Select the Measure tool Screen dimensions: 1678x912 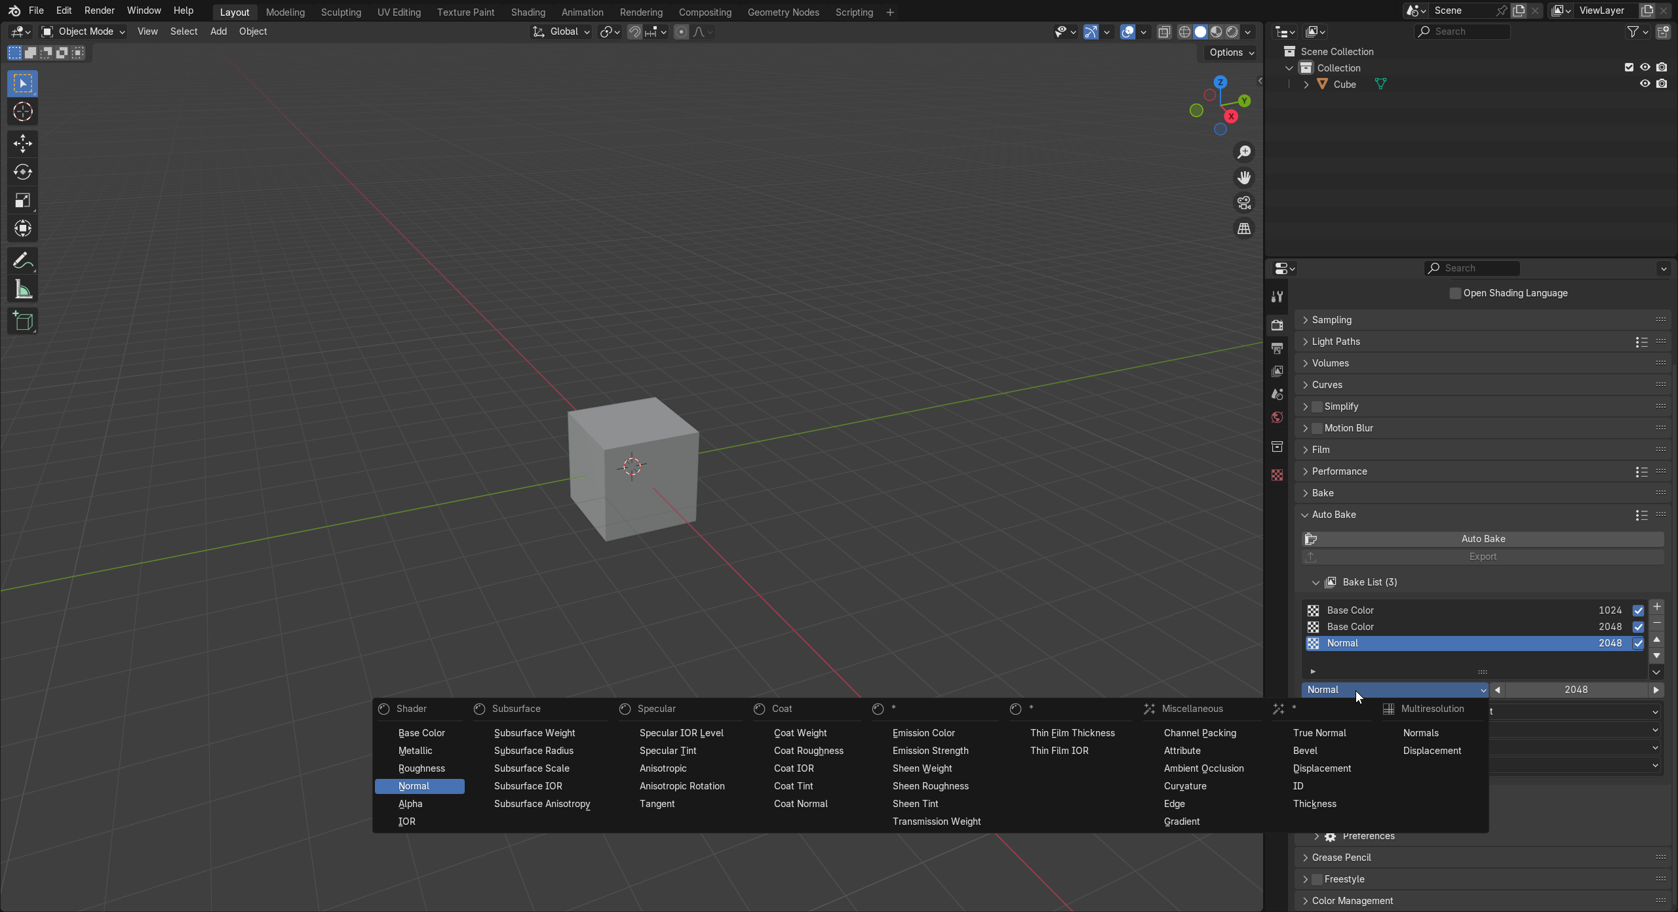pos(23,290)
